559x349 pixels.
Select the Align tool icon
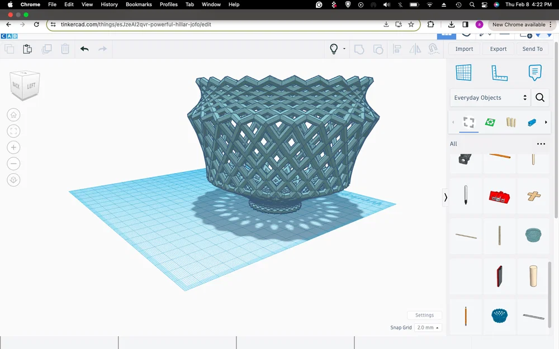[x=396, y=49]
